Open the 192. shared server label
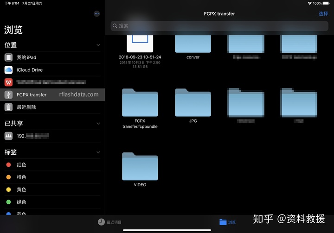334x233 pixels. (x=33, y=136)
